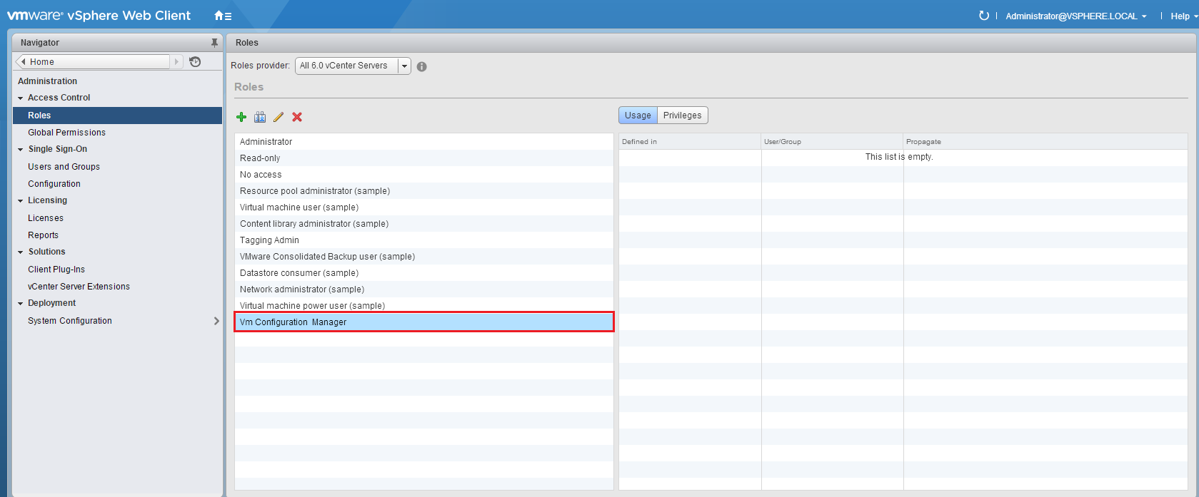The height and width of the screenshot is (497, 1199).
Task: Open the navigation history clock icon
Action: click(x=195, y=62)
